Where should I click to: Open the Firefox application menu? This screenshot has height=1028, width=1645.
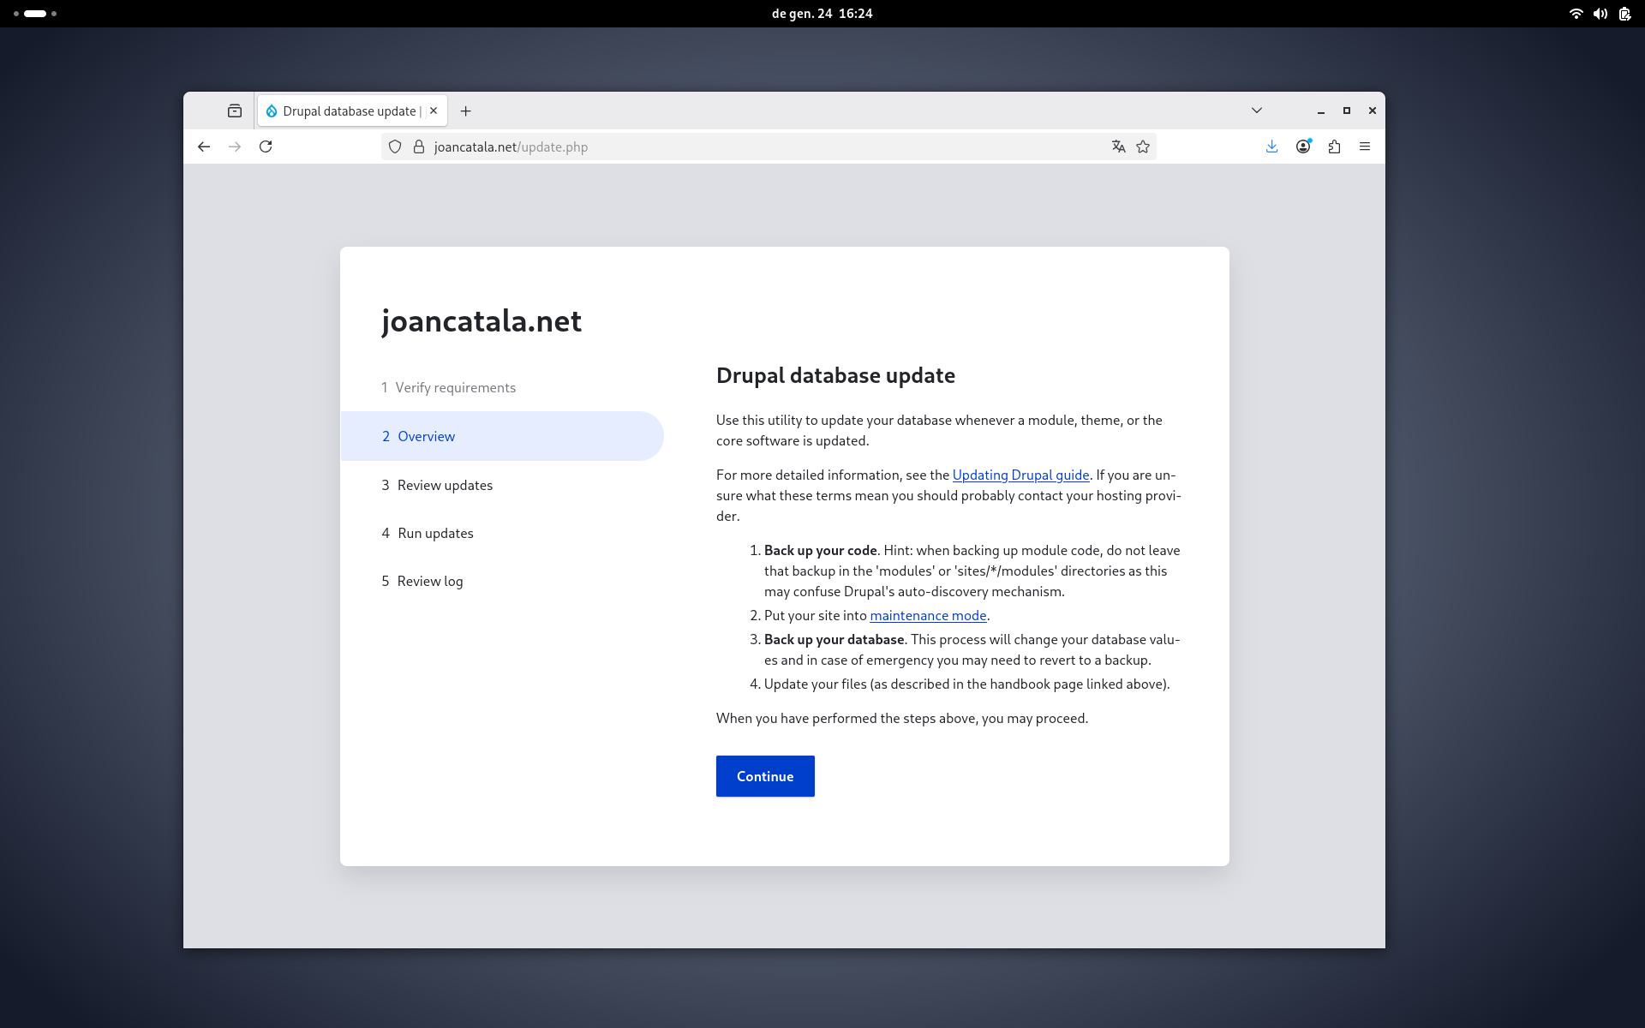1365,146
